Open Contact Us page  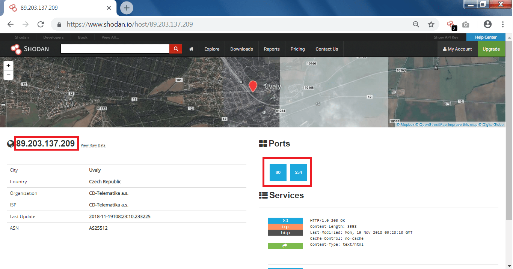point(327,49)
